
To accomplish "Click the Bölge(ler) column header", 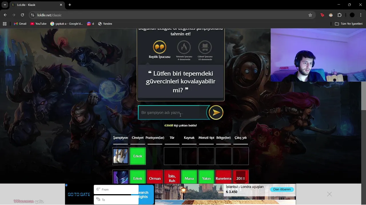I will 223,138.
